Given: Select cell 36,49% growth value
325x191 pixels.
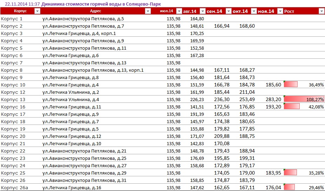Looking at the screenshot, I should (316, 85).
